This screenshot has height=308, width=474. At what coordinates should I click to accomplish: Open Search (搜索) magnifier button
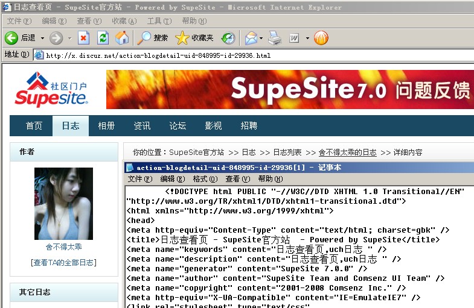pos(152,38)
